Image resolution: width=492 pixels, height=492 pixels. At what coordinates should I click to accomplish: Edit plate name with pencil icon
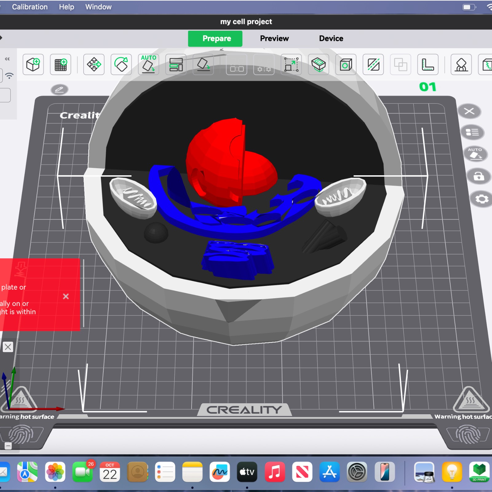(59, 89)
